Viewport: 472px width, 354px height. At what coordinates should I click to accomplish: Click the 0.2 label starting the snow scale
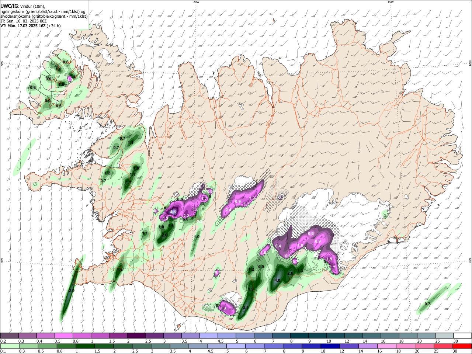coord(3,341)
